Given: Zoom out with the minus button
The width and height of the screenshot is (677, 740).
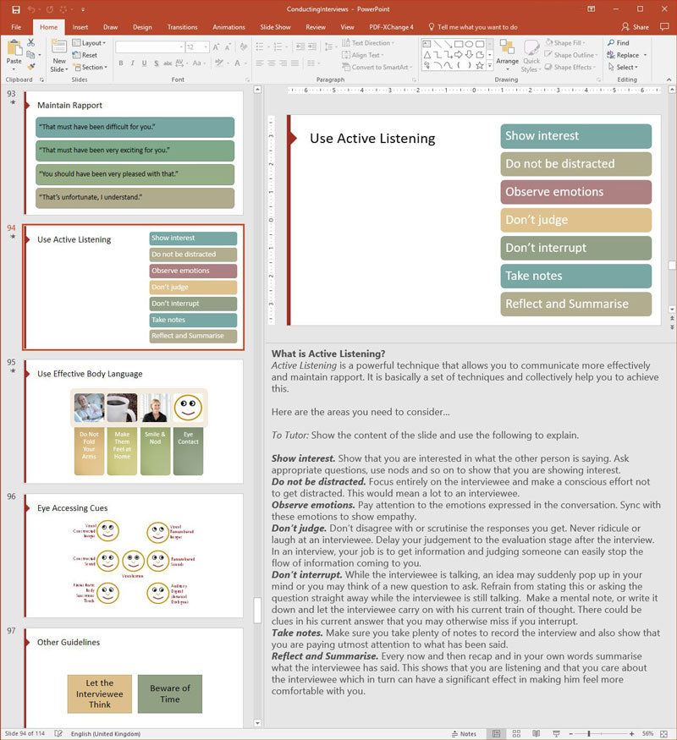Looking at the screenshot, I should (x=570, y=734).
